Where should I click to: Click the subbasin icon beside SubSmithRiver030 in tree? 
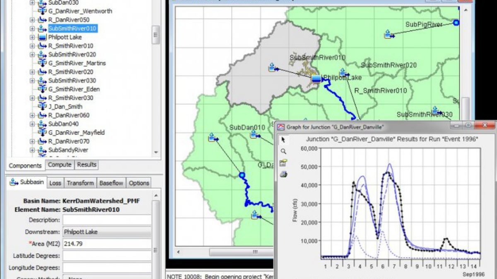pyautogui.click(x=42, y=81)
